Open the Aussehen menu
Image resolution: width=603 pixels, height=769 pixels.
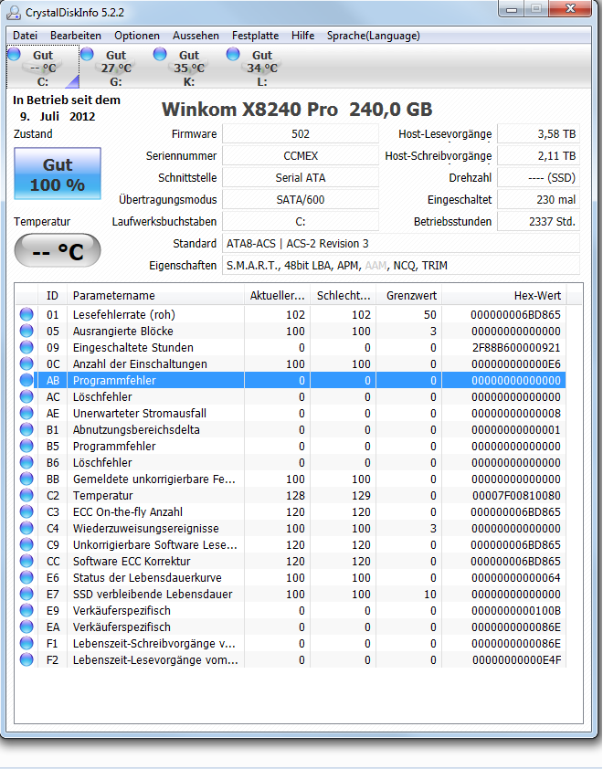pyautogui.click(x=196, y=36)
